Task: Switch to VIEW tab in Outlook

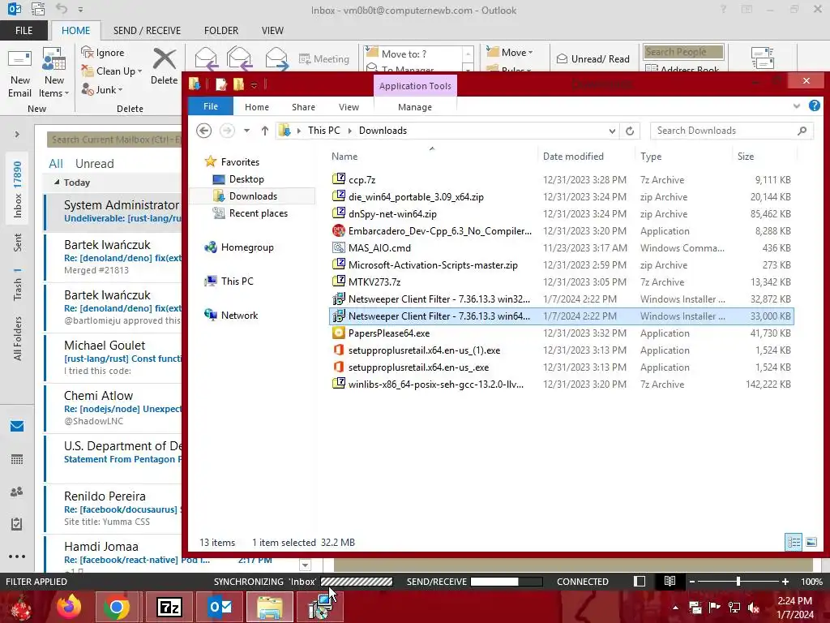Action: tap(272, 30)
